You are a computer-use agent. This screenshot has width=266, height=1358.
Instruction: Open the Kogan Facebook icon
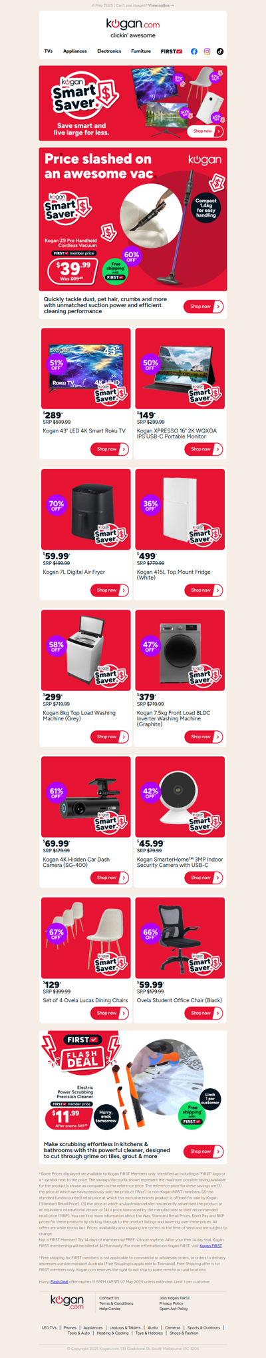(x=194, y=51)
